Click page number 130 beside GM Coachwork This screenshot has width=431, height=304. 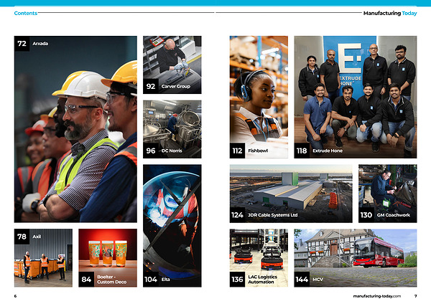[x=366, y=215]
